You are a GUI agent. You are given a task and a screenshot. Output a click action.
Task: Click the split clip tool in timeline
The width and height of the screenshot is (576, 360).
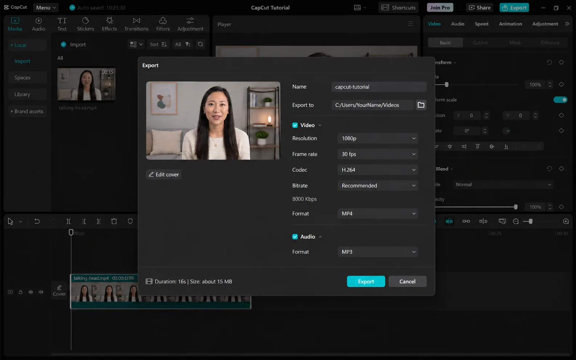click(x=68, y=221)
